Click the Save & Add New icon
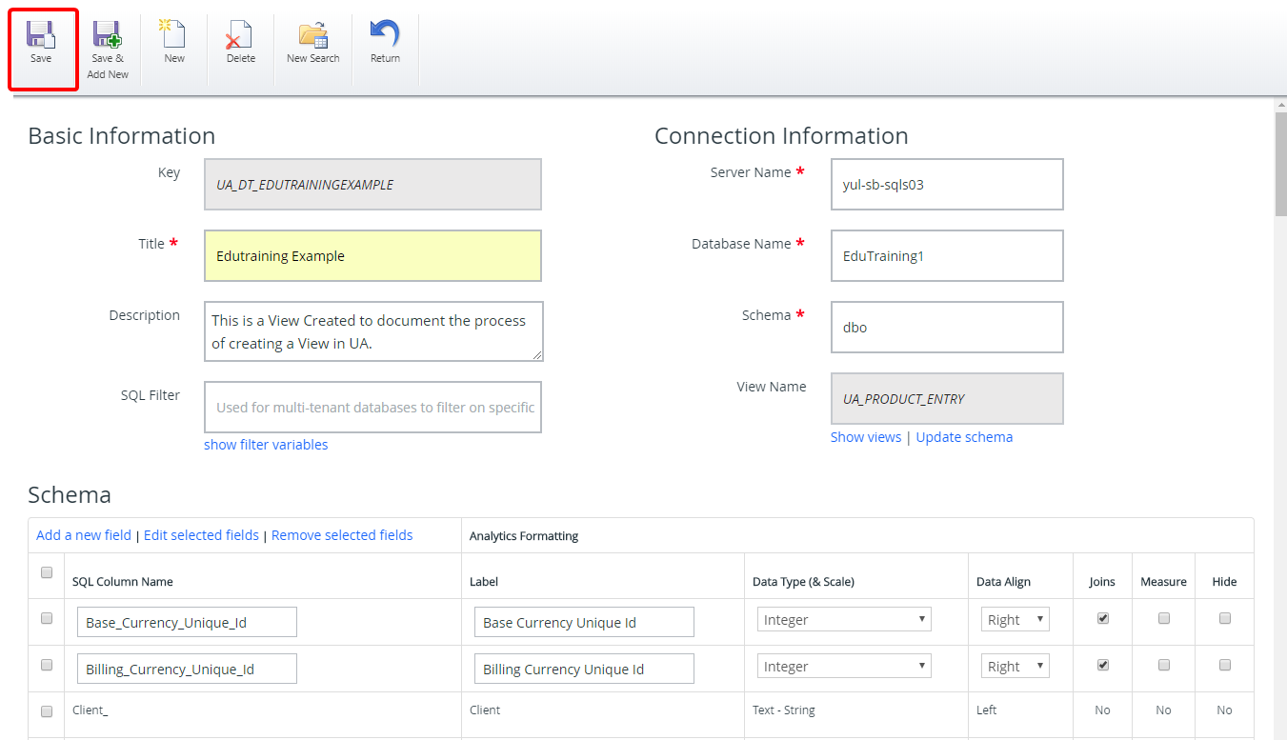1287x740 pixels. pyautogui.click(x=108, y=34)
